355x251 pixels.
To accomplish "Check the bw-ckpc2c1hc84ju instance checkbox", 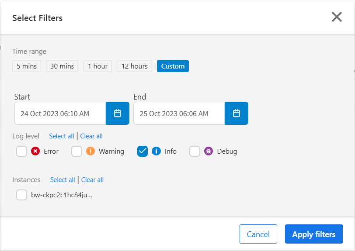I will pyautogui.click(x=22, y=195).
